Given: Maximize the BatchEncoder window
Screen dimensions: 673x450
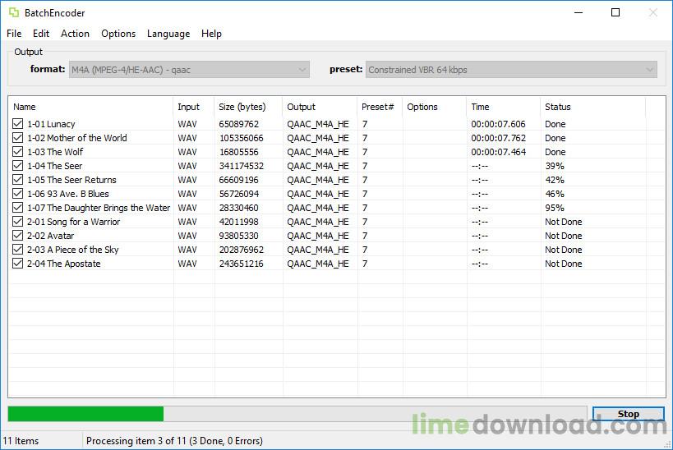Looking at the screenshot, I should pos(615,13).
